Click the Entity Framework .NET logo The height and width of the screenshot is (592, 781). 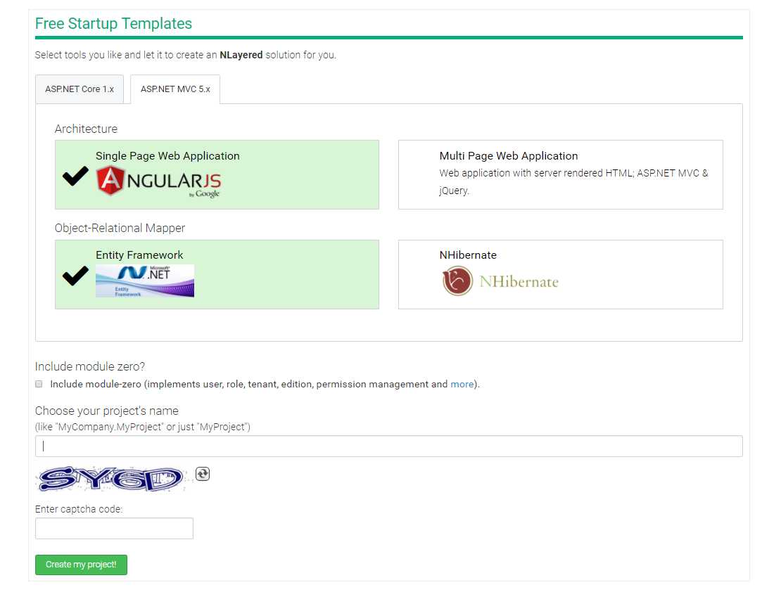point(145,281)
